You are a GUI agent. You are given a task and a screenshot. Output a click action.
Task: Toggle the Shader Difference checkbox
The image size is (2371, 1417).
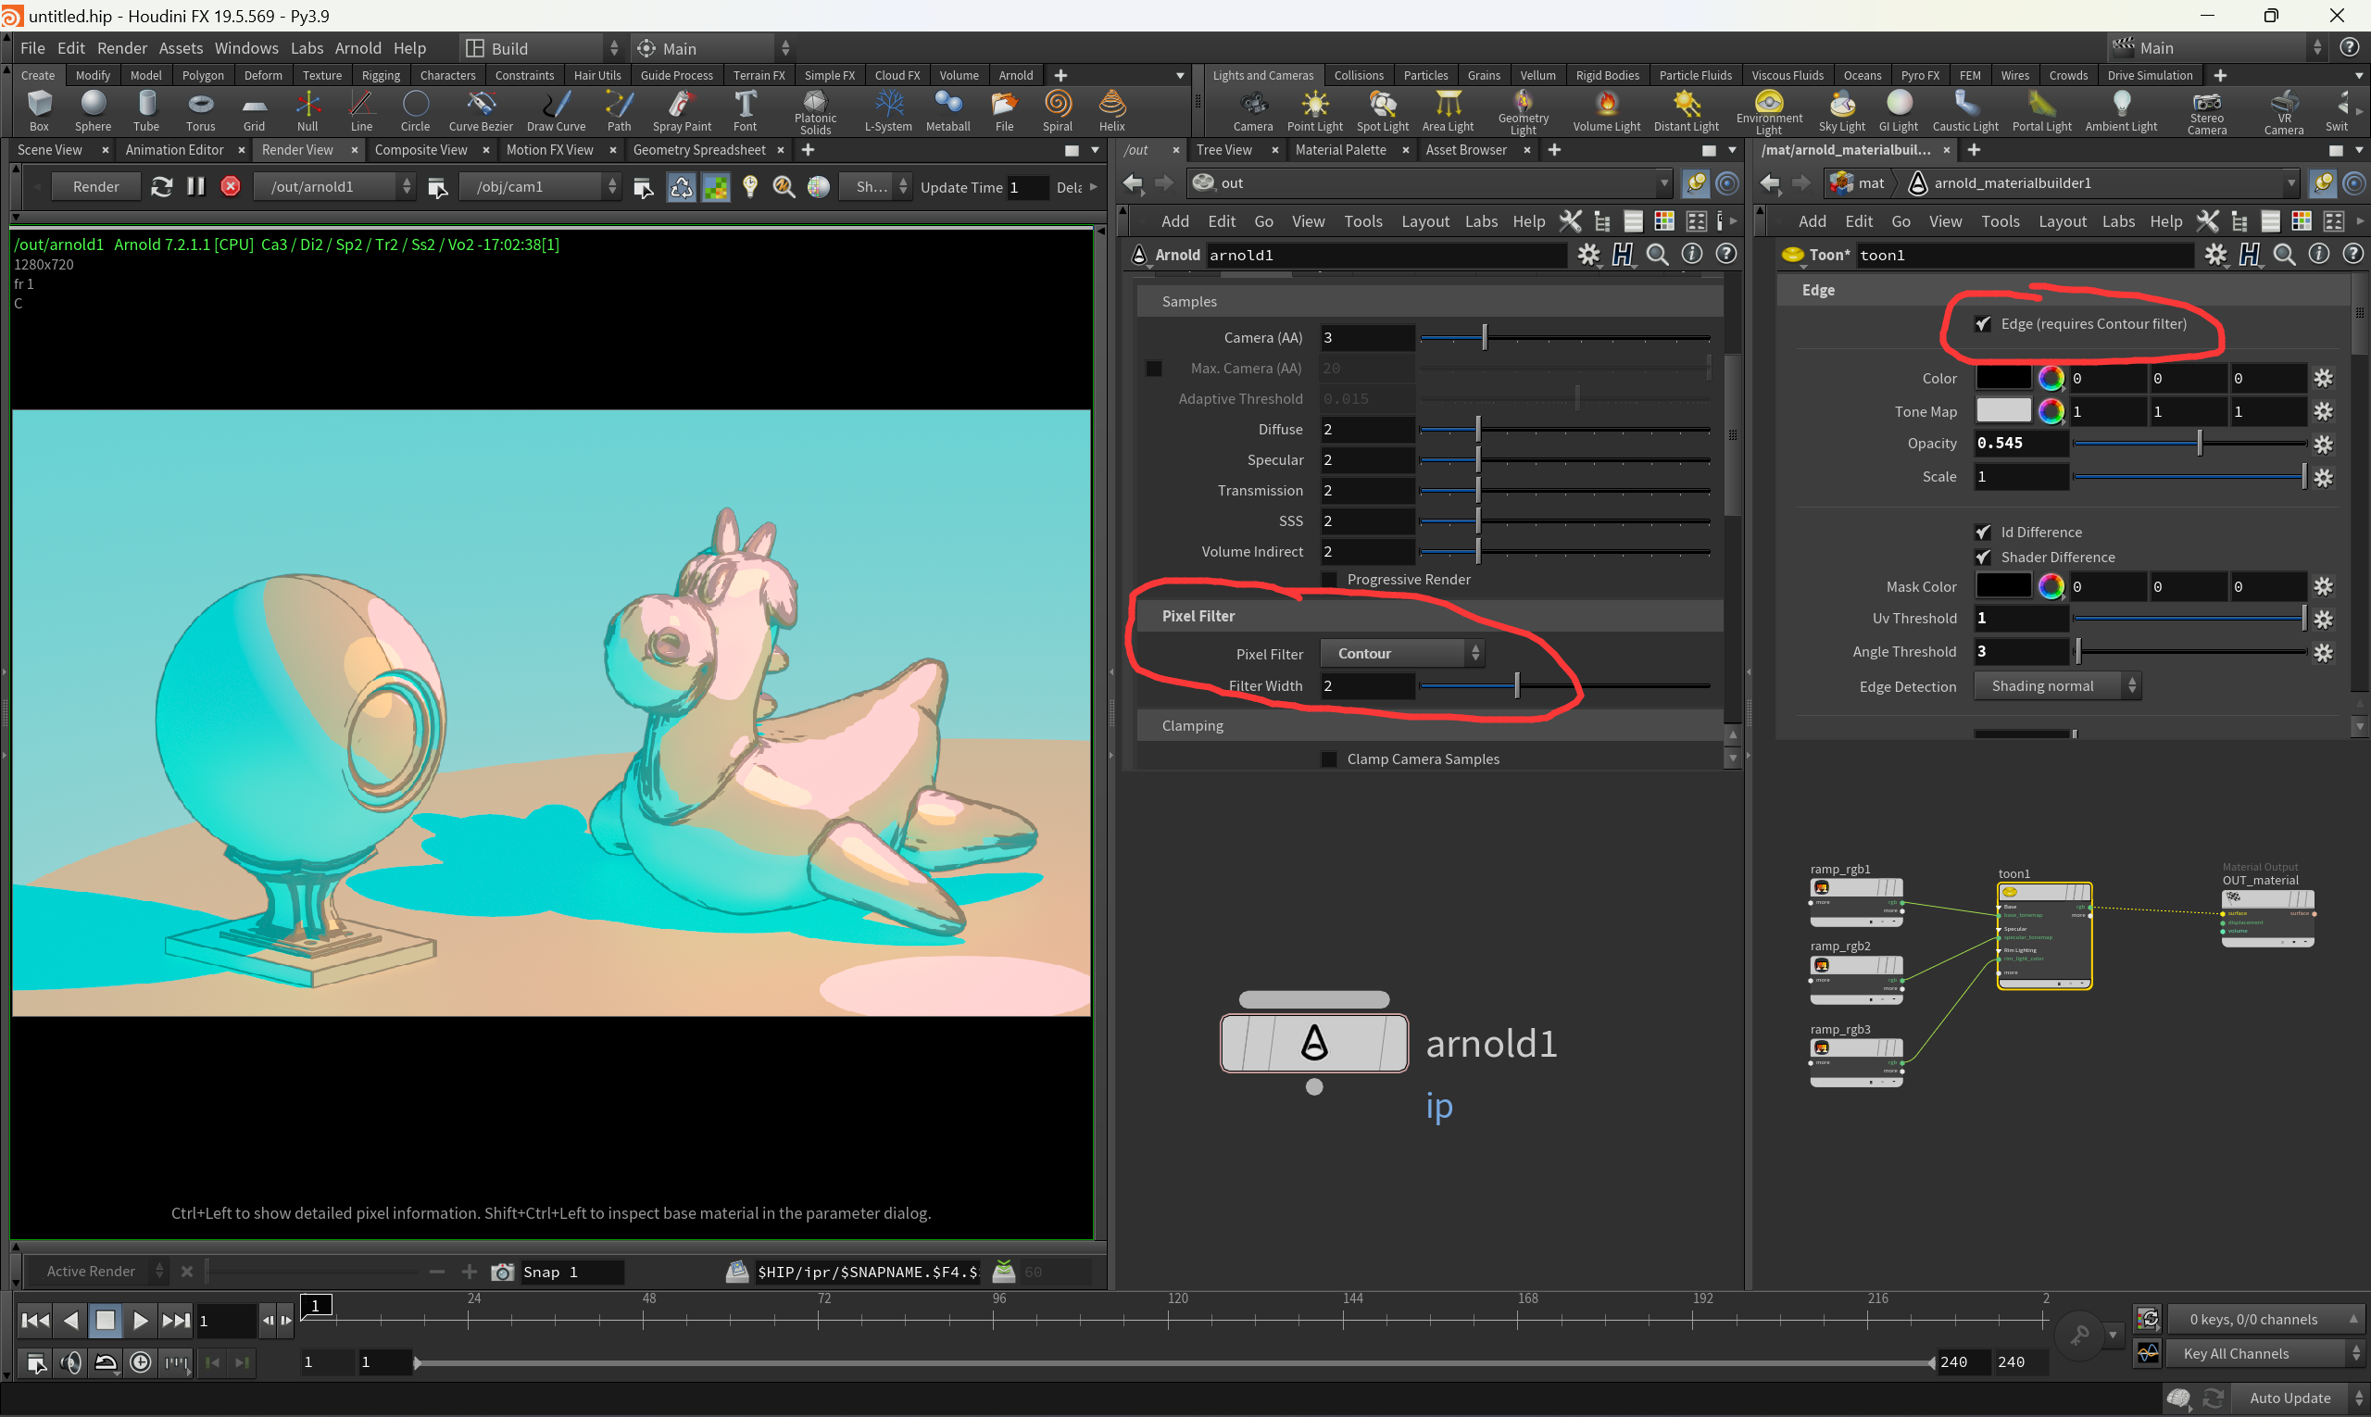(1983, 557)
